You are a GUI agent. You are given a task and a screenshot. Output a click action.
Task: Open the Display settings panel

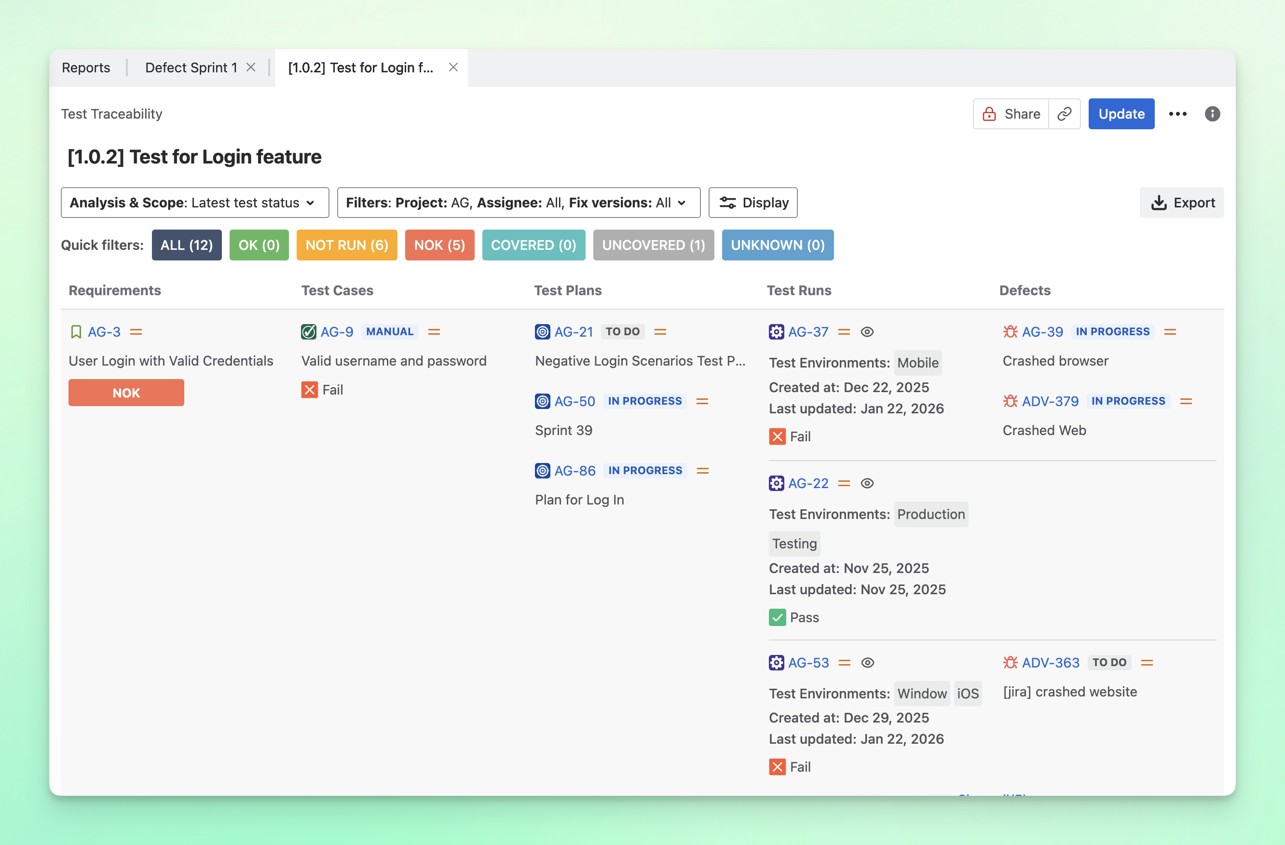tap(752, 203)
